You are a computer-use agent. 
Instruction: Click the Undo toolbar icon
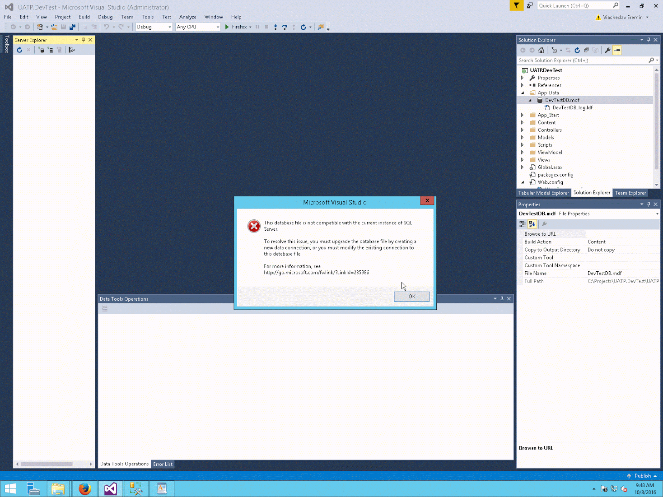107,27
